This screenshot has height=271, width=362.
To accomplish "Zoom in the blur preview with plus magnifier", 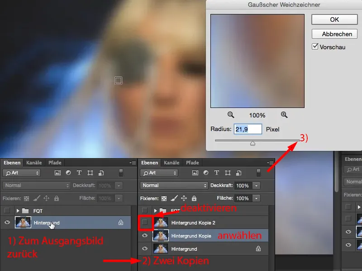I will pyautogui.click(x=284, y=115).
